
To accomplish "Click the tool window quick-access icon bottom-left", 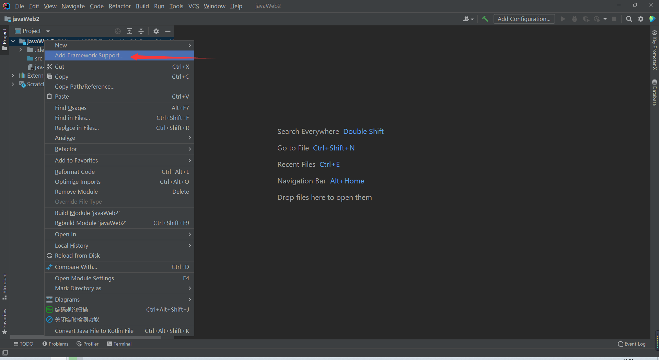I will pyautogui.click(x=5, y=353).
